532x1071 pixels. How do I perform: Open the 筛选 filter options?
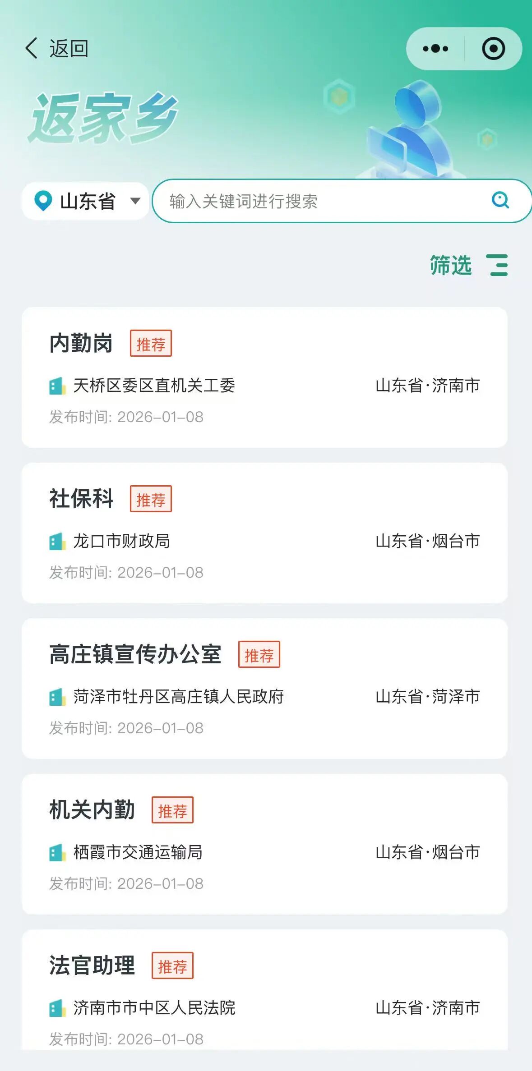[450, 265]
